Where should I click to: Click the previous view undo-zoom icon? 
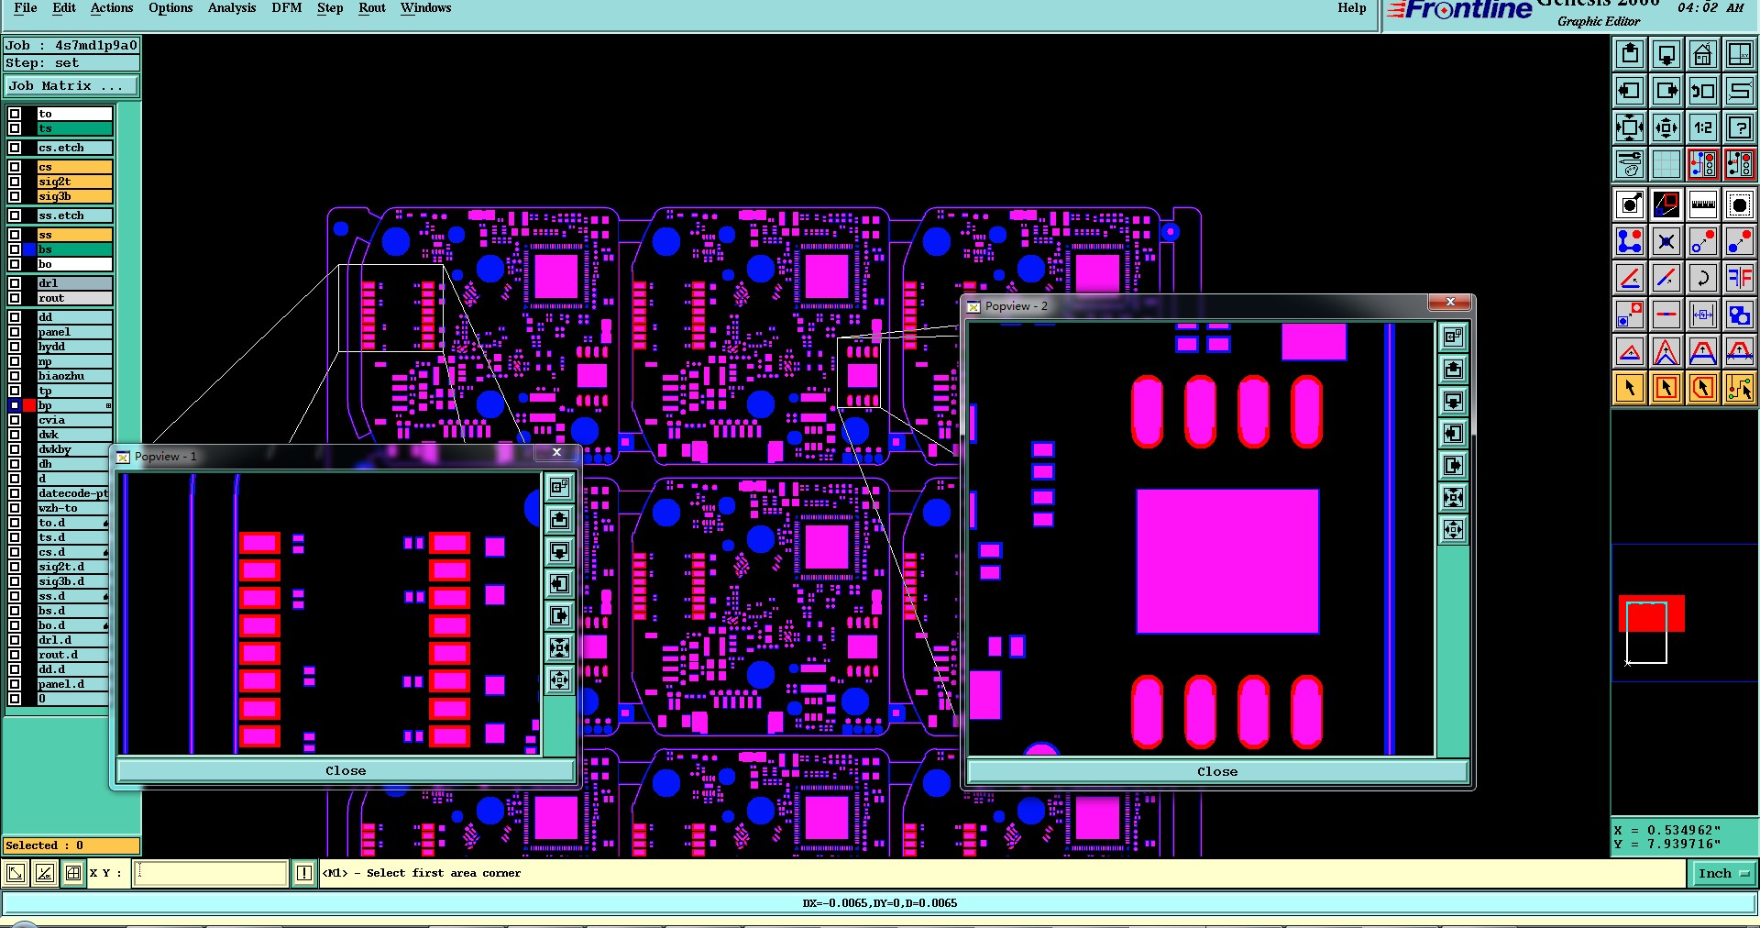click(x=1703, y=91)
